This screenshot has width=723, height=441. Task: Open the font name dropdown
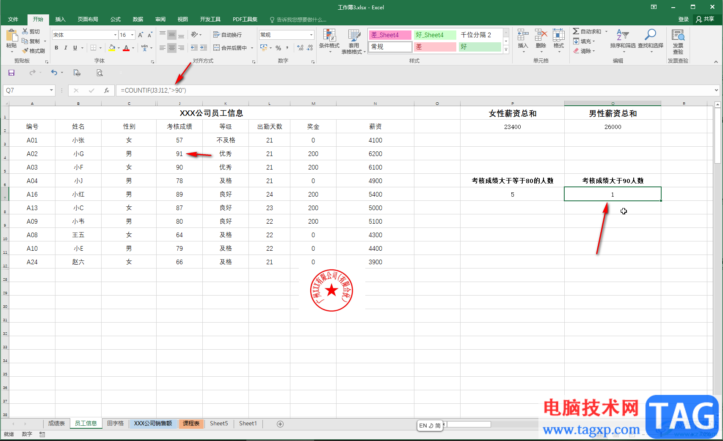tap(115, 35)
